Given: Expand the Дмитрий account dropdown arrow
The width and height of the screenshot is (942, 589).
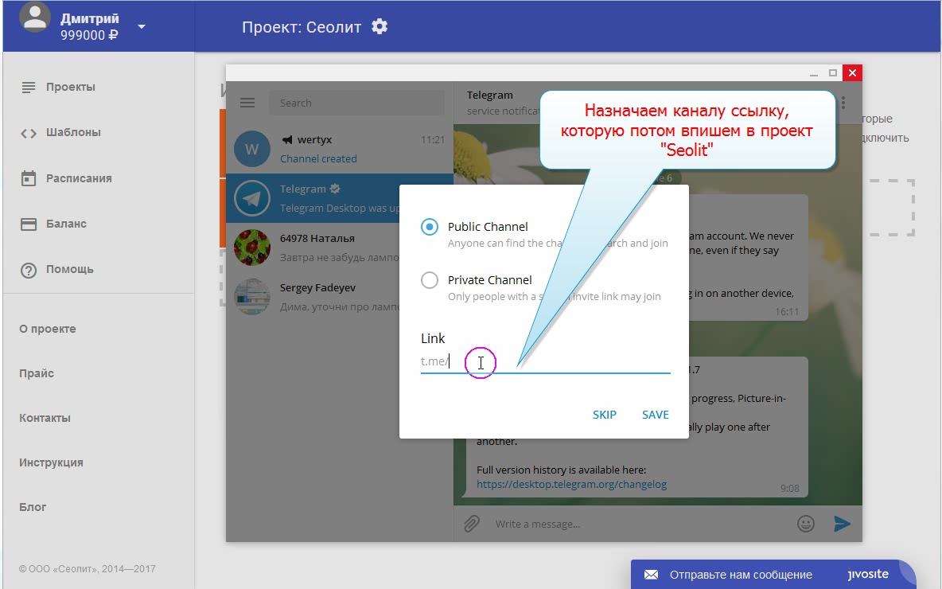Looking at the screenshot, I should click(x=141, y=26).
